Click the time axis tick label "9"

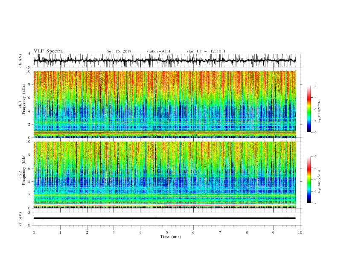[273, 232]
